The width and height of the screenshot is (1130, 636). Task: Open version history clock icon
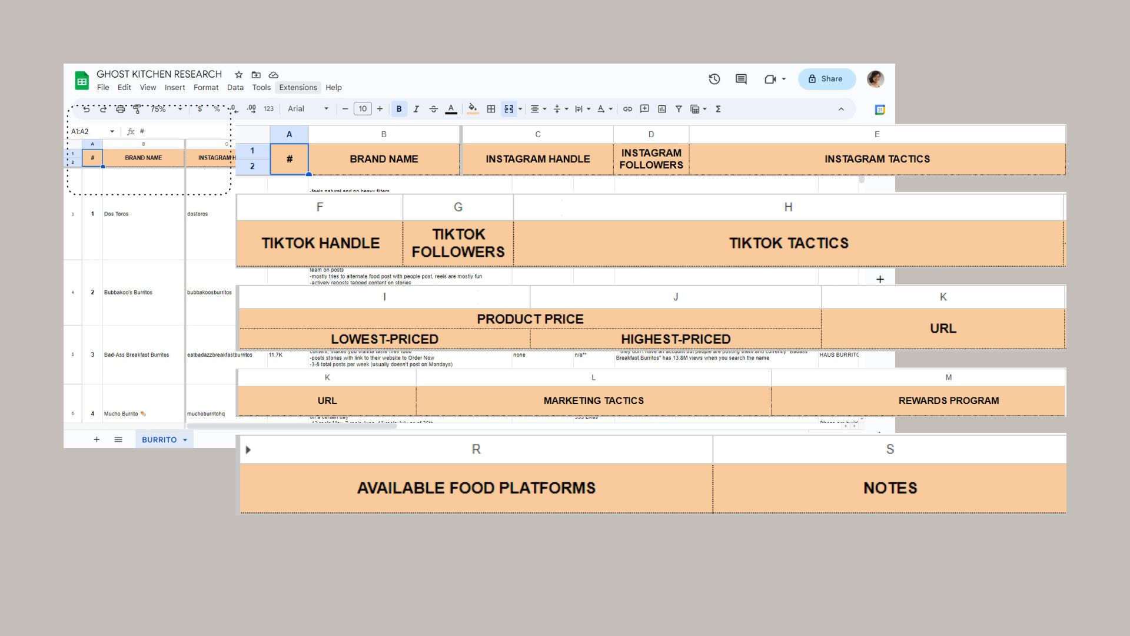point(714,79)
